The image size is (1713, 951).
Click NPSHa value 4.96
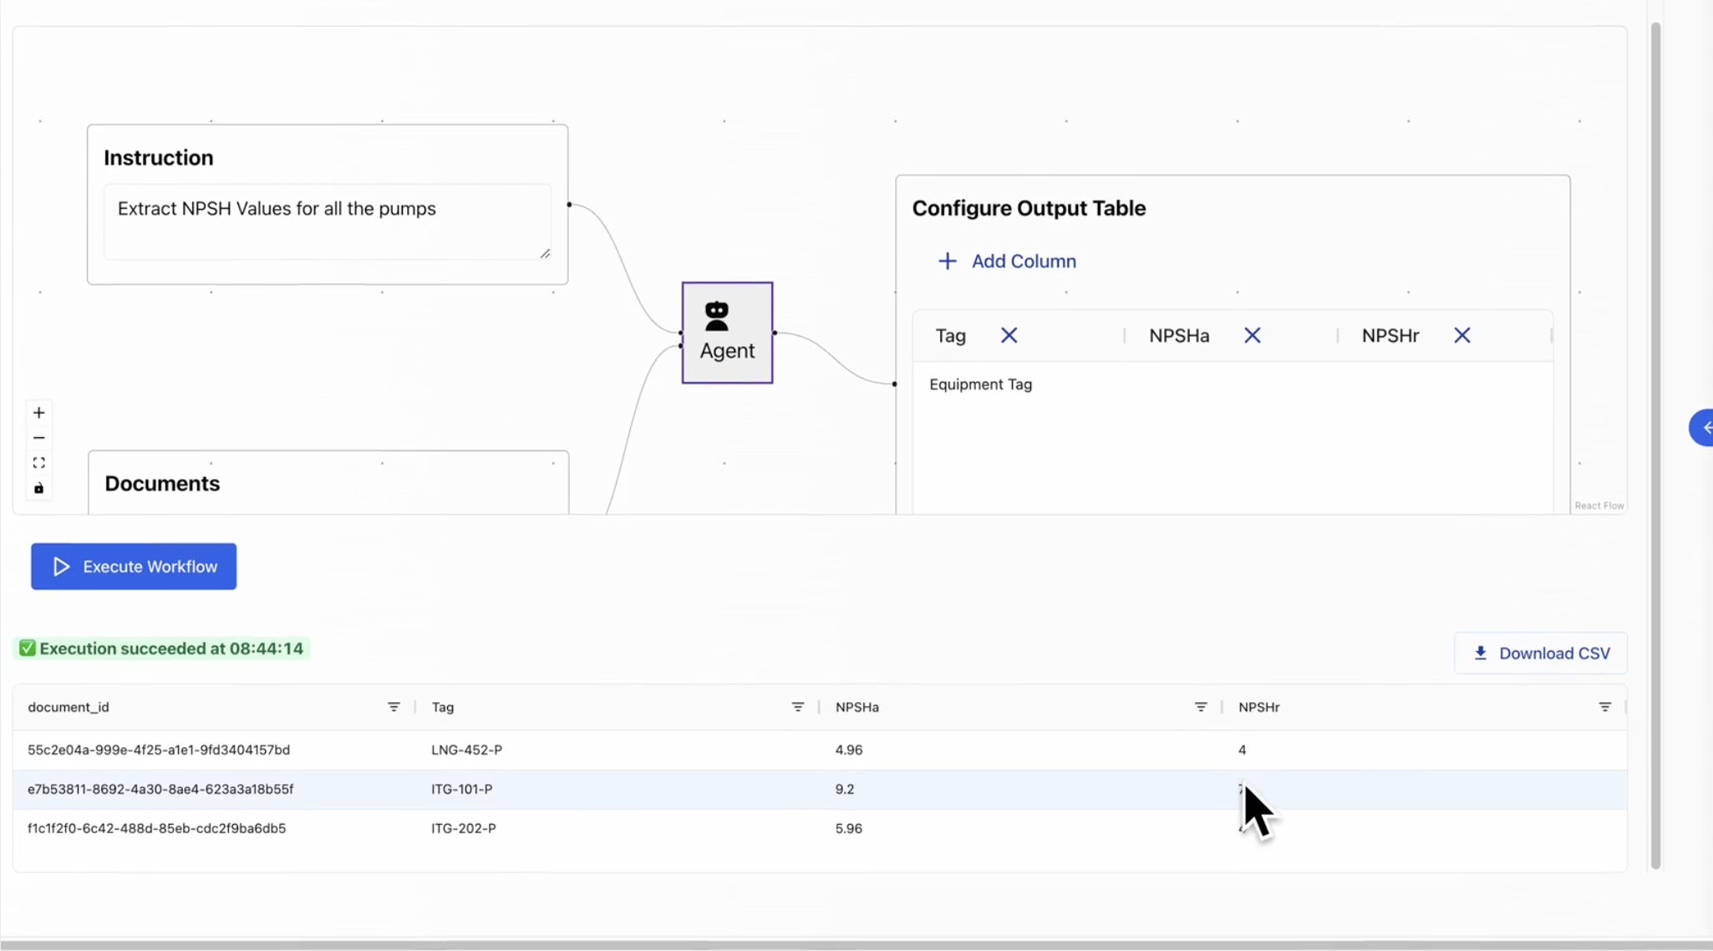click(848, 750)
